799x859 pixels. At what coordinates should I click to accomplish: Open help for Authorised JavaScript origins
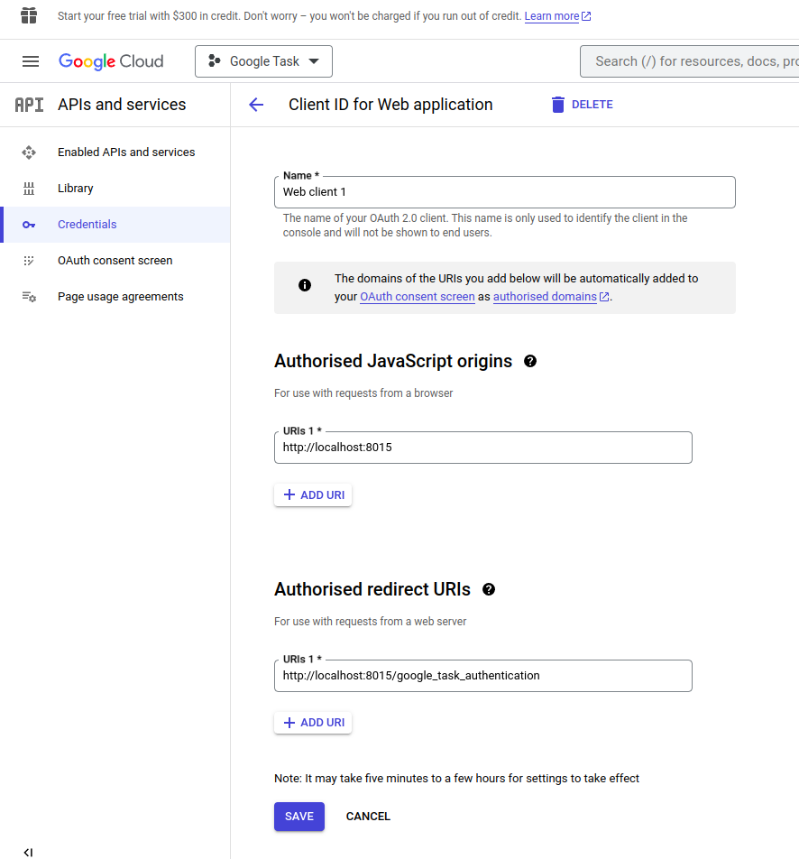click(x=530, y=361)
